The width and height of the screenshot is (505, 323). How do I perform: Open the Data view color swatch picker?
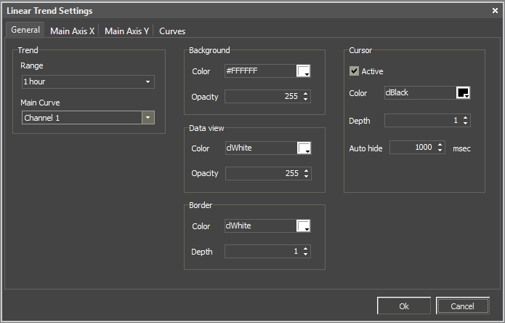pos(304,148)
